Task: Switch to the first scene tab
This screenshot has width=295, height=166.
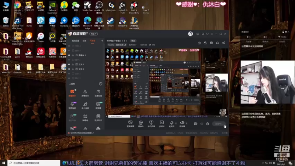Action: [x=76, y=41]
